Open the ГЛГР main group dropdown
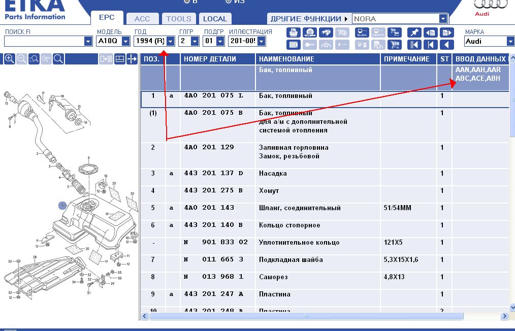This screenshot has height=331, width=515. point(195,42)
